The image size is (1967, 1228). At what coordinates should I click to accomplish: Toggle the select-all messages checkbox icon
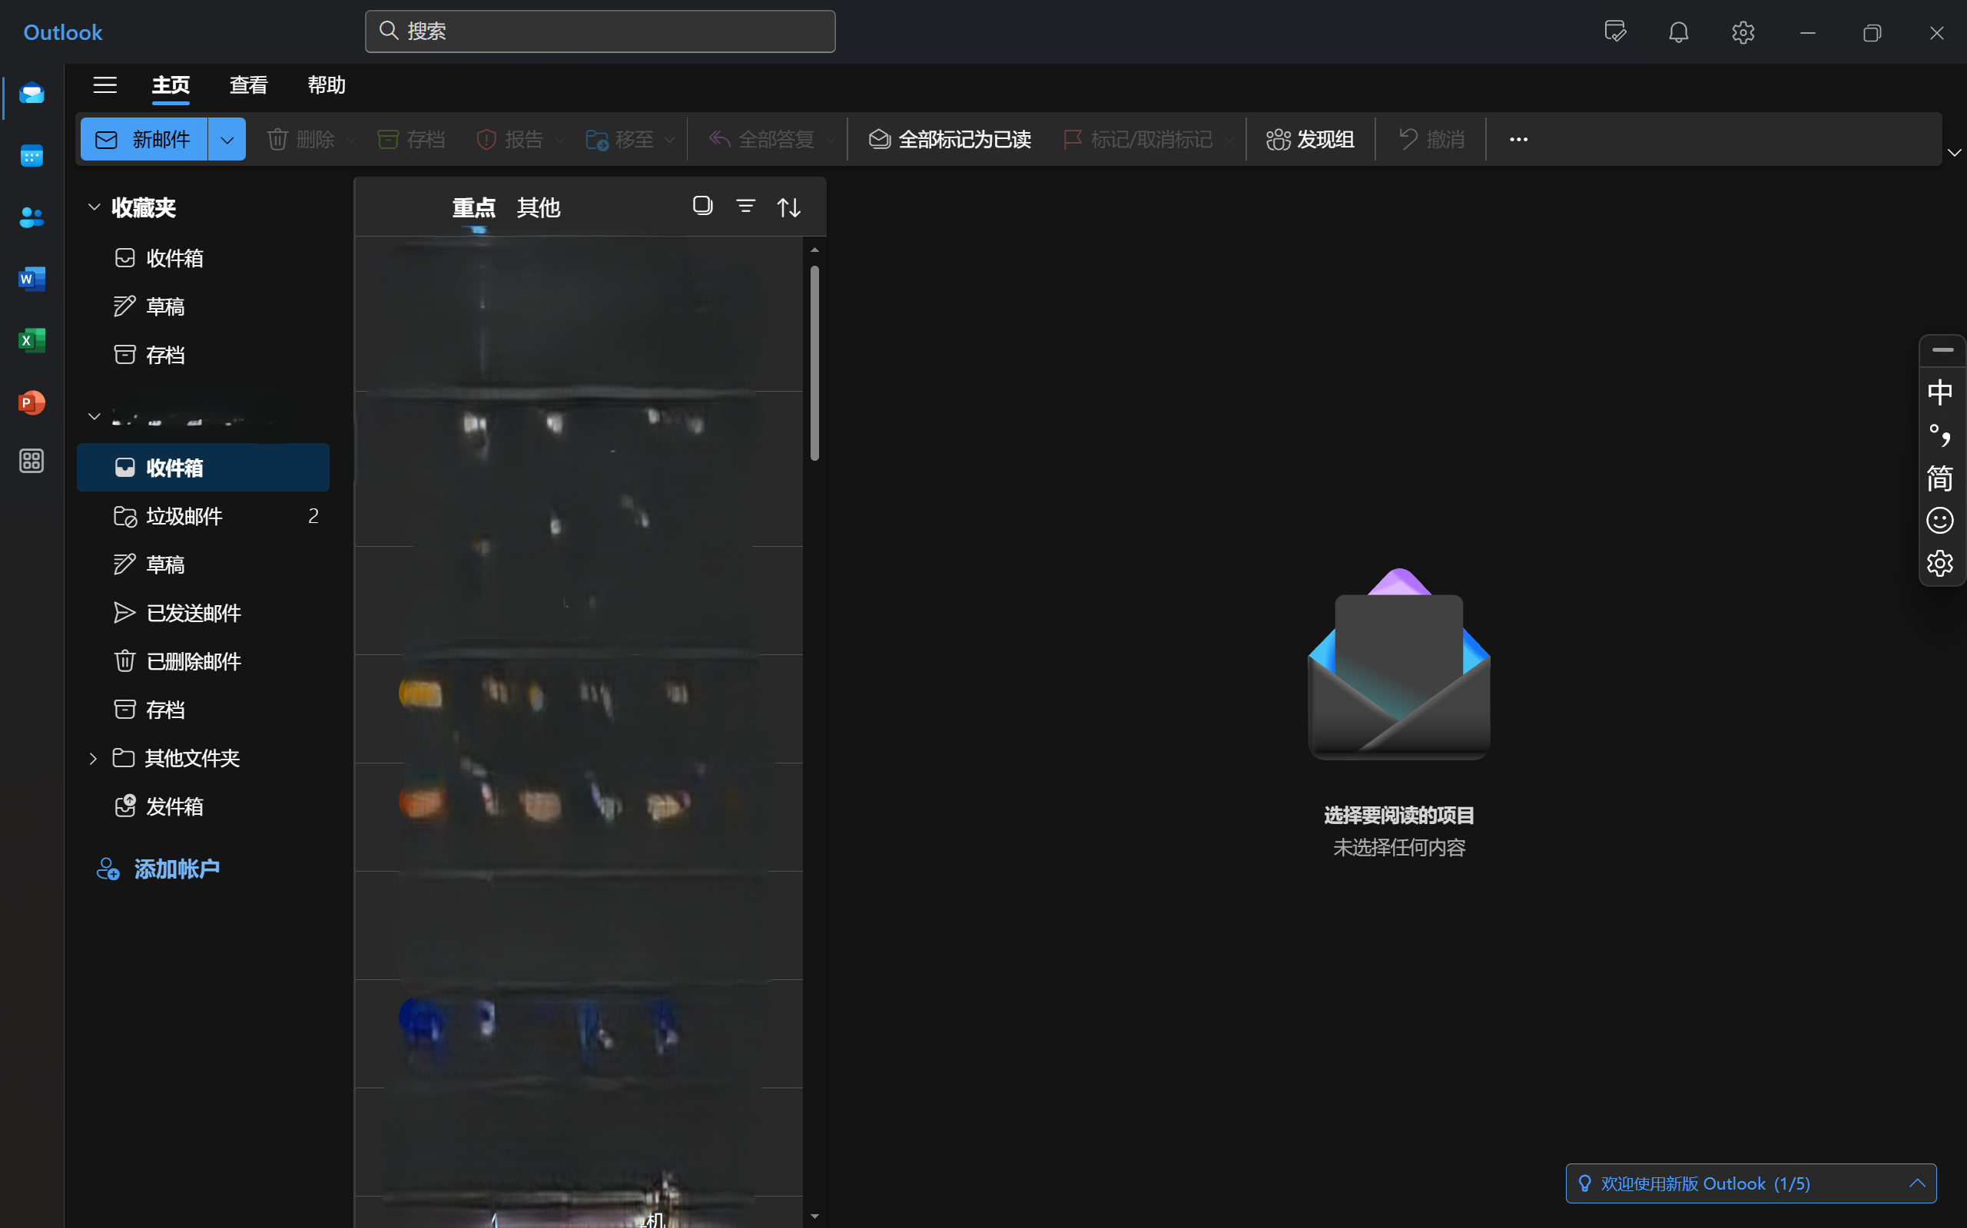point(702,207)
